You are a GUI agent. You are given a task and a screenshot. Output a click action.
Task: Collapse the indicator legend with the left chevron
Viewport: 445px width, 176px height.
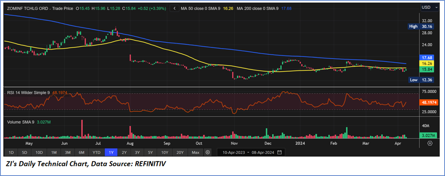[175, 8]
